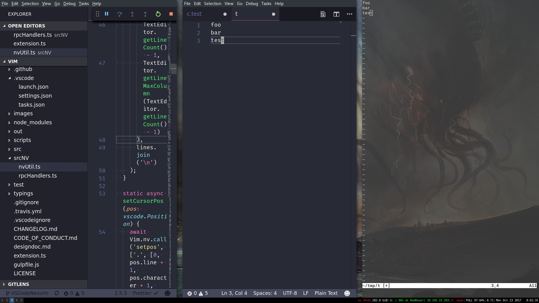This screenshot has height=303, width=539.
Task: Switch to workspace 4 in taskbar
Action: point(17,300)
